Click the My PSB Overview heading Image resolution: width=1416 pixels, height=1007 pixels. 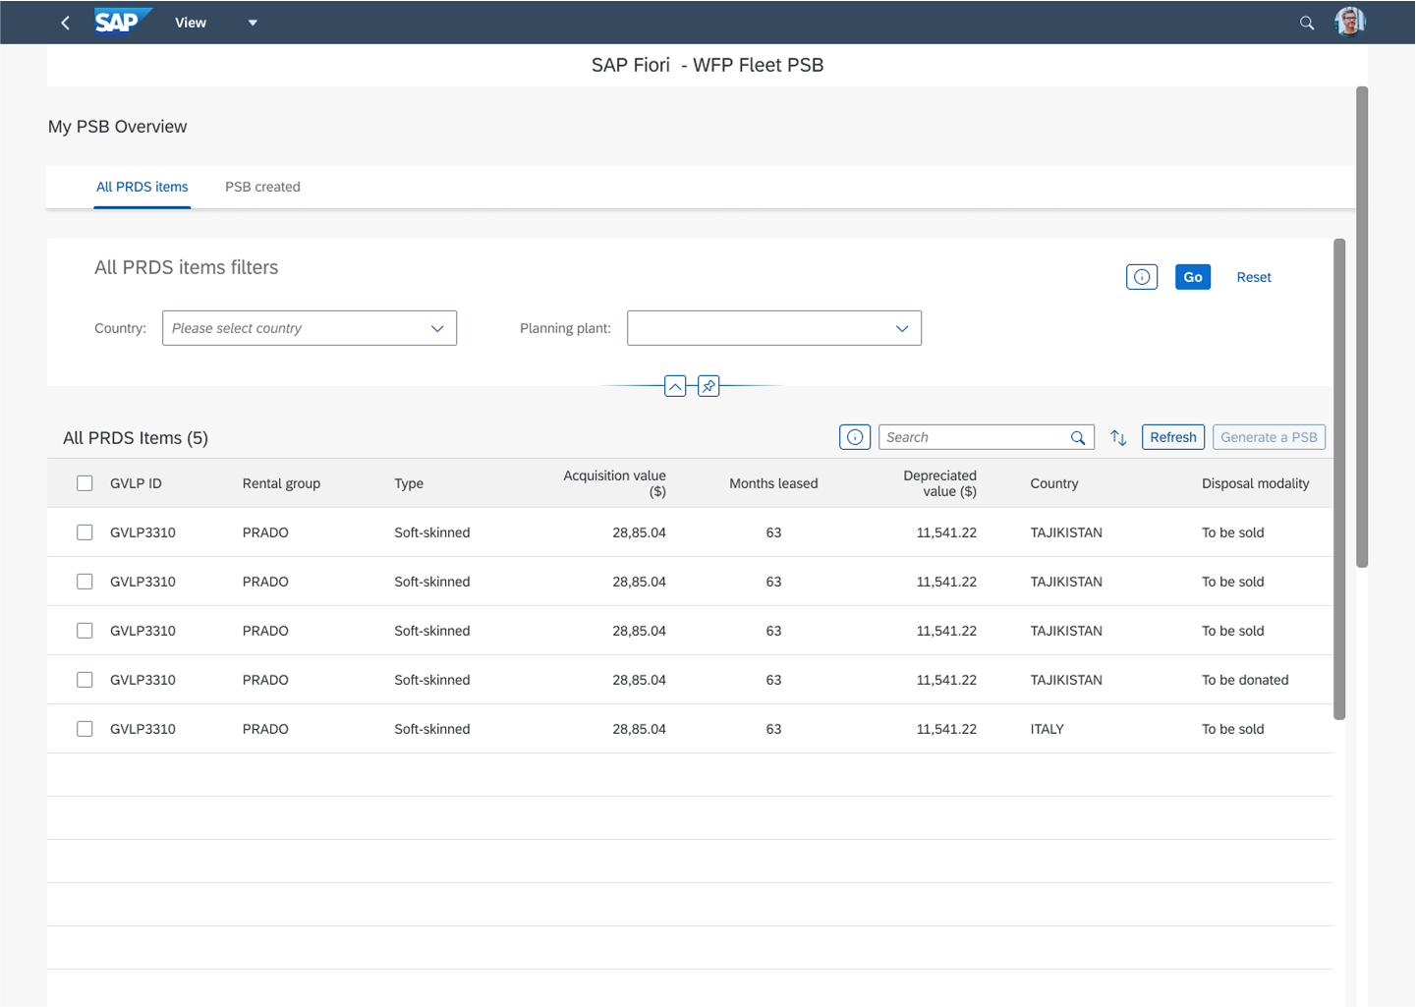[118, 127]
